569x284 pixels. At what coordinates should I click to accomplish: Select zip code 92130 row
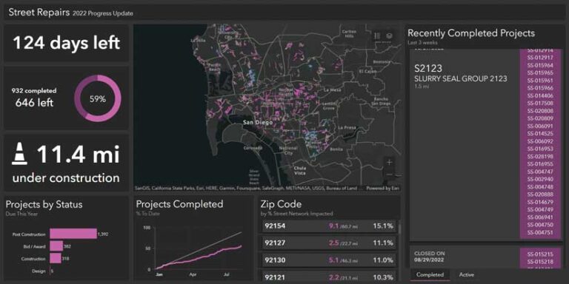click(329, 260)
